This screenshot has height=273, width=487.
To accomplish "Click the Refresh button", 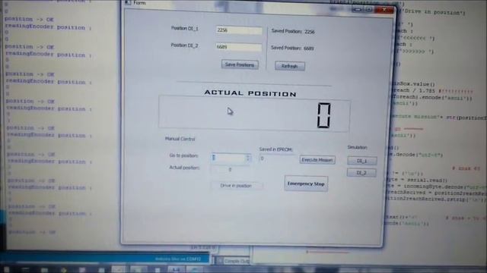I will click(x=290, y=66).
